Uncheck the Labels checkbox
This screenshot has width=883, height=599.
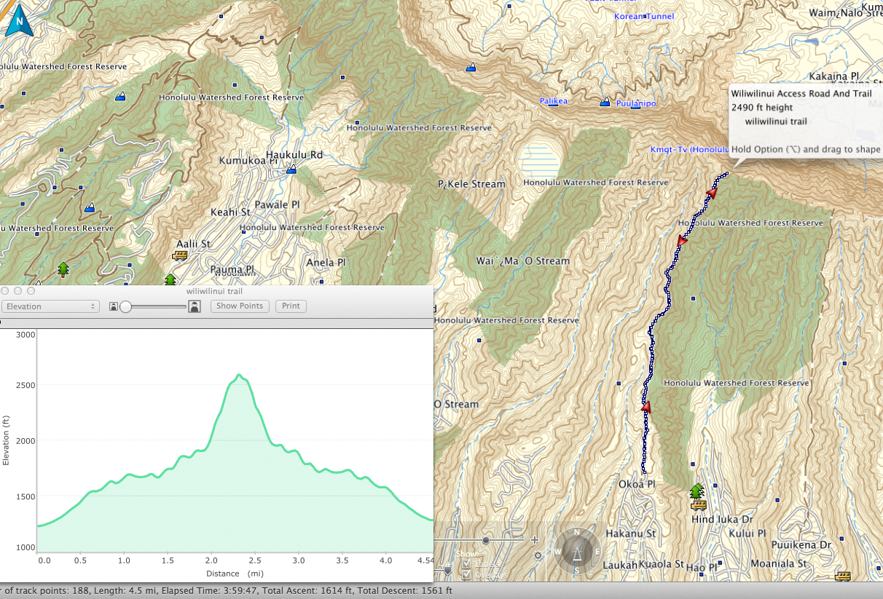[x=466, y=564]
